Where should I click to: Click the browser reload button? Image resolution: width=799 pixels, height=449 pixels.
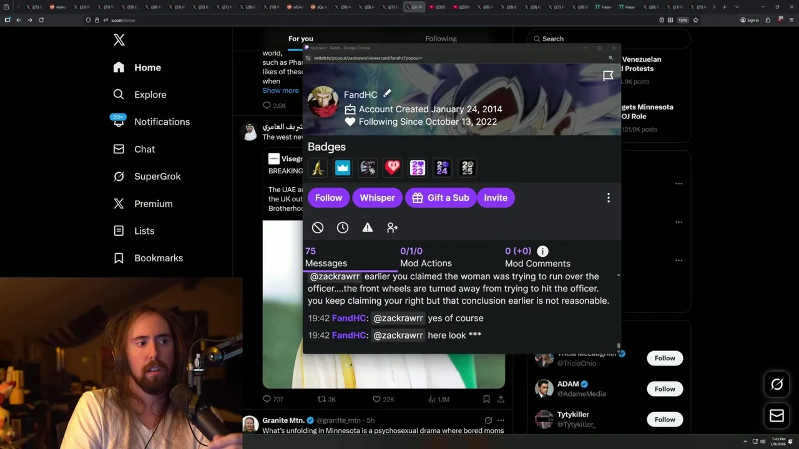[41, 20]
